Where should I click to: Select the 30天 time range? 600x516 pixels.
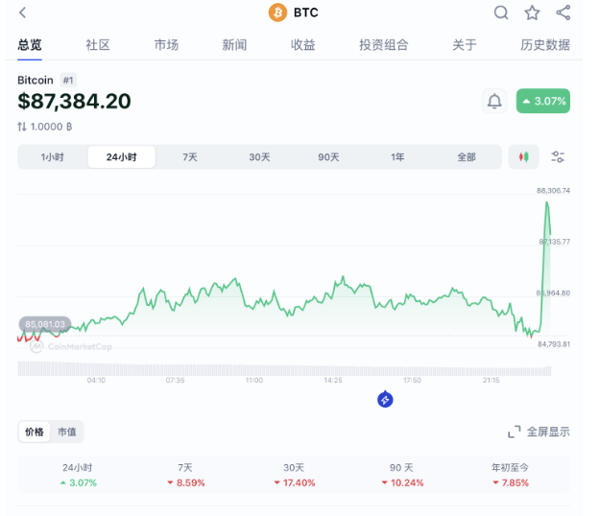[259, 157]
